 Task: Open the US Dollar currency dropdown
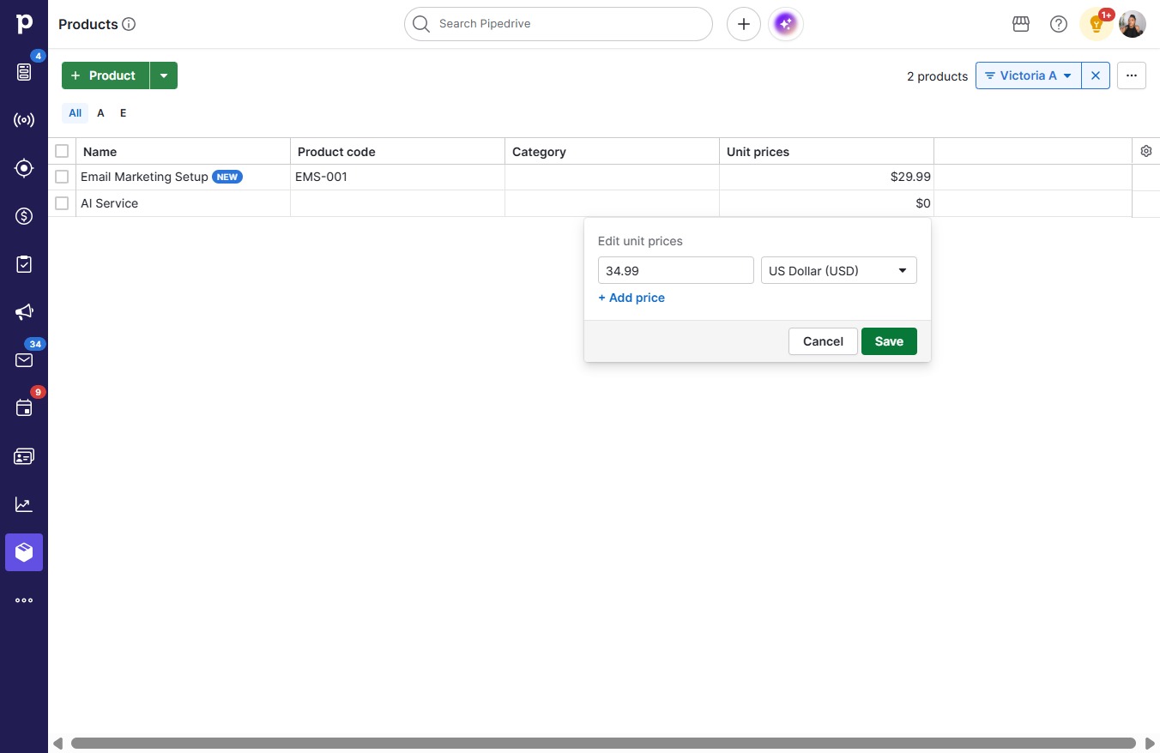839,270
